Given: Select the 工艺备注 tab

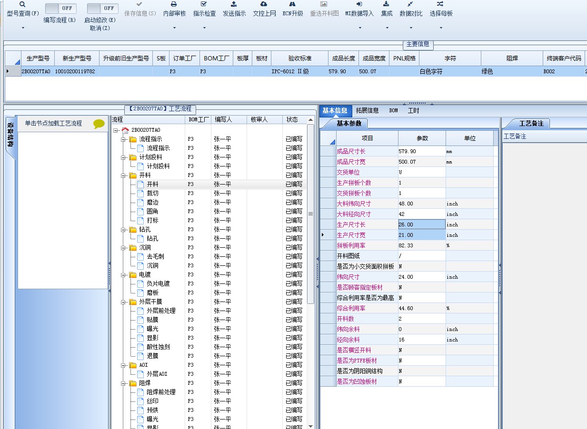Looking at the screenshot, I should click(x=531, y=123).
